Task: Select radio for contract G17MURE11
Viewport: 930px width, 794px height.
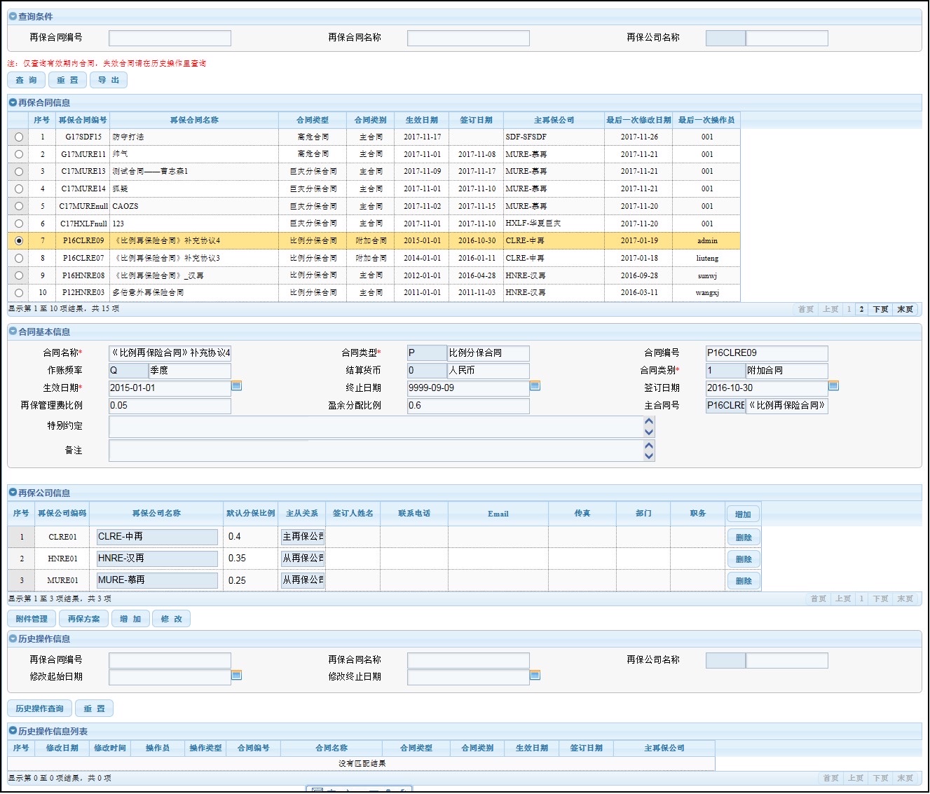Action: pos(19,154)
